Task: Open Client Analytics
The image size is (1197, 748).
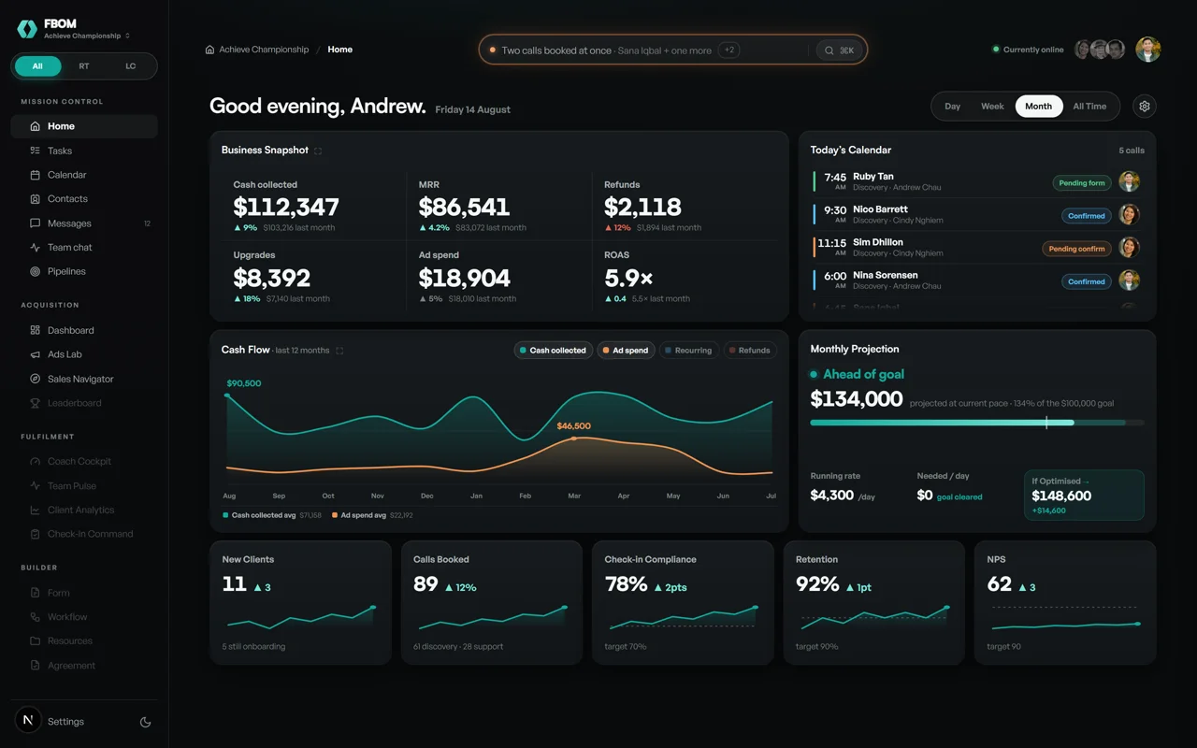Action: click(x=84, y=510)
